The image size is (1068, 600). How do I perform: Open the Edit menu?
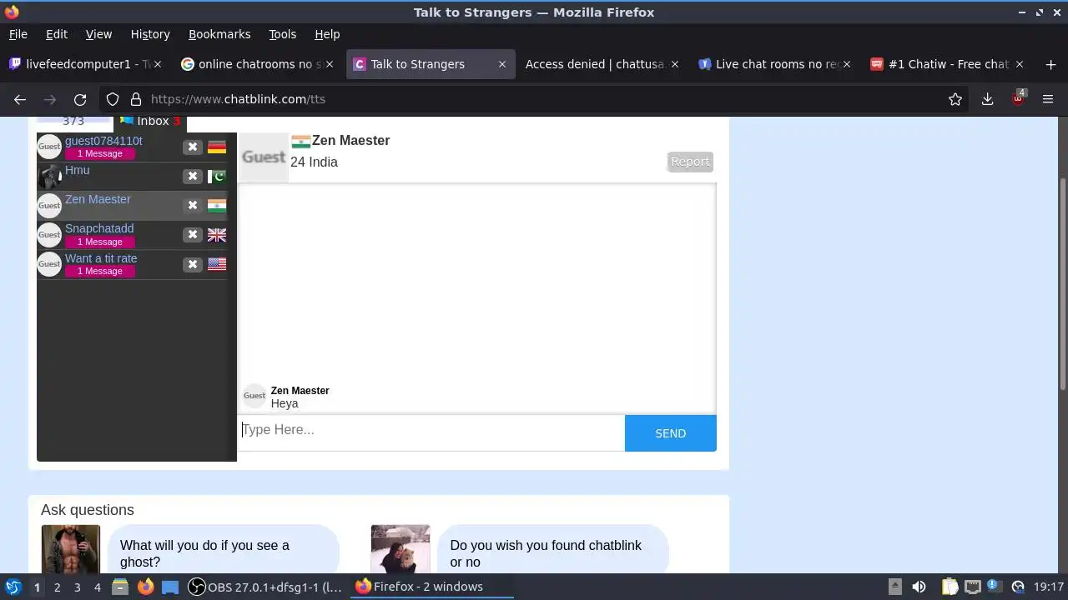[x=57, y=34]
